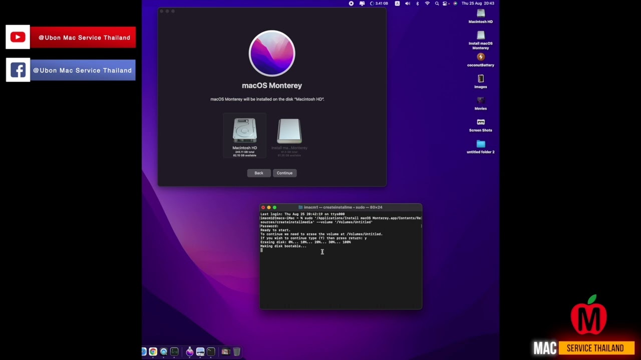Image resolution: width=641 pixels, height=360 pixels.
Task: Open Control Center in menu bar
Action: pos(445,3)
